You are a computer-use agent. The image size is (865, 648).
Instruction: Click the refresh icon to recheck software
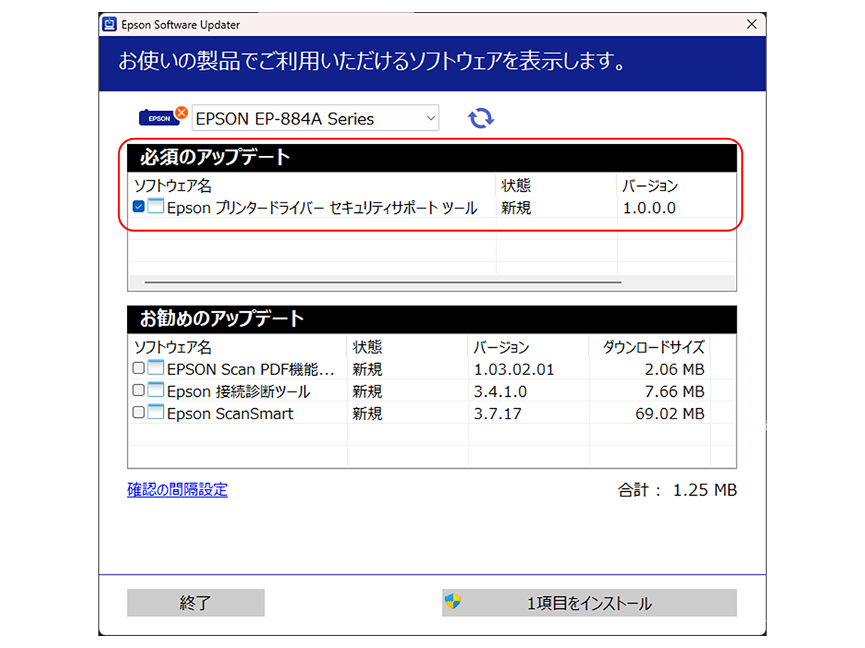coord(481,118)
